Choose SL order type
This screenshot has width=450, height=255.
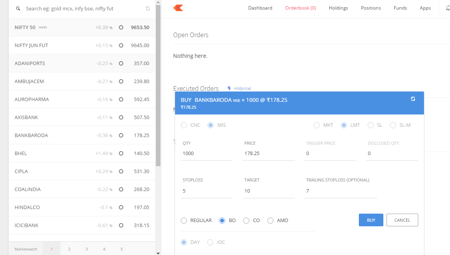click(x=371, y=125)
